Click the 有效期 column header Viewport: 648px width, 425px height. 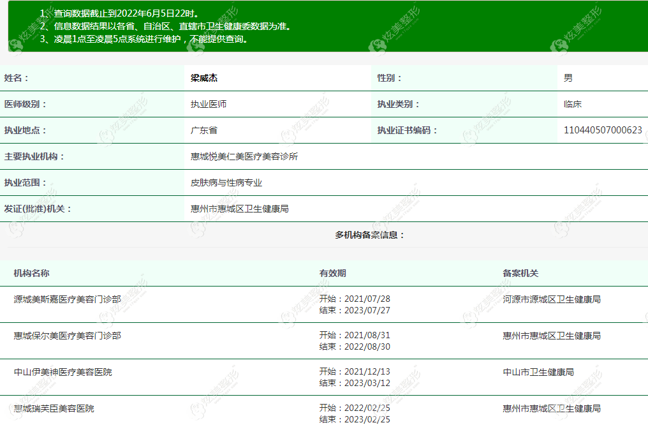click(333, 273)
